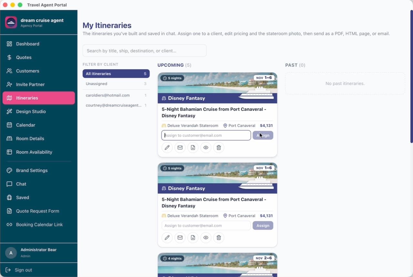Viewport: 413px width, 277px height.
Task: Click the Room Details bed icon
Action: [x=9, y=138]
